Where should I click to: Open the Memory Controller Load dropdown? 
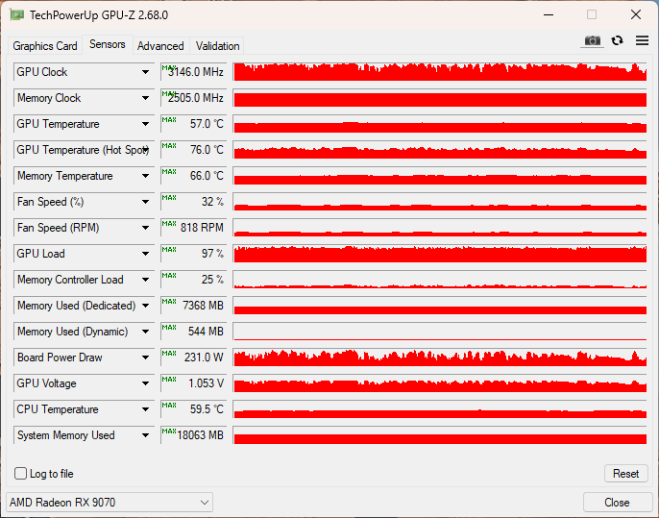(x=145, y=280)
